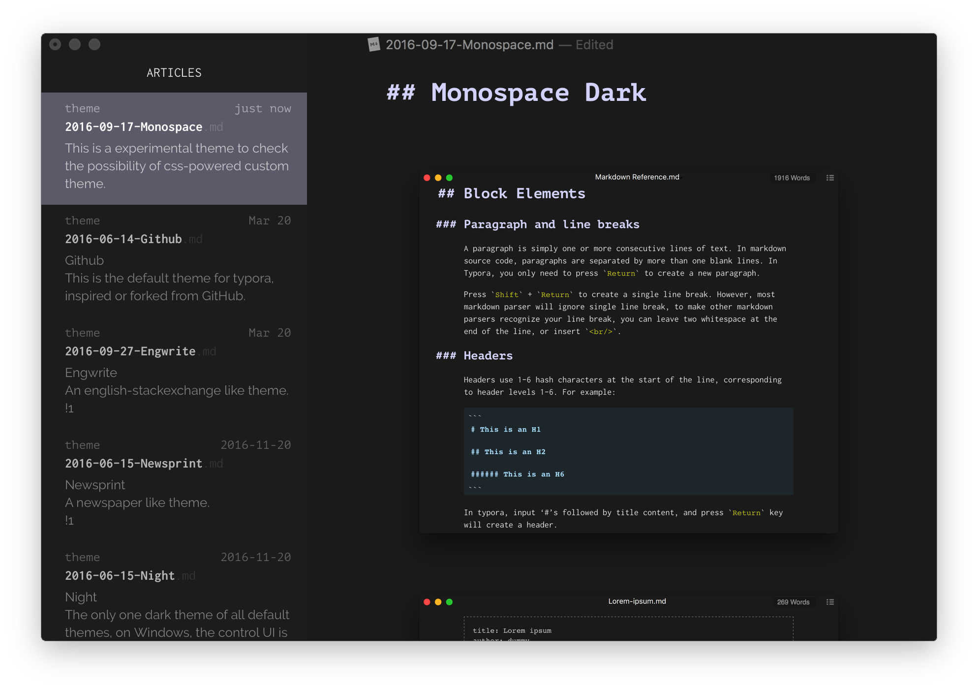Click 'A newspaper like theme.' description
This screenshot has width=978, height=690.
pyautogui.click(x=137, y=502)
